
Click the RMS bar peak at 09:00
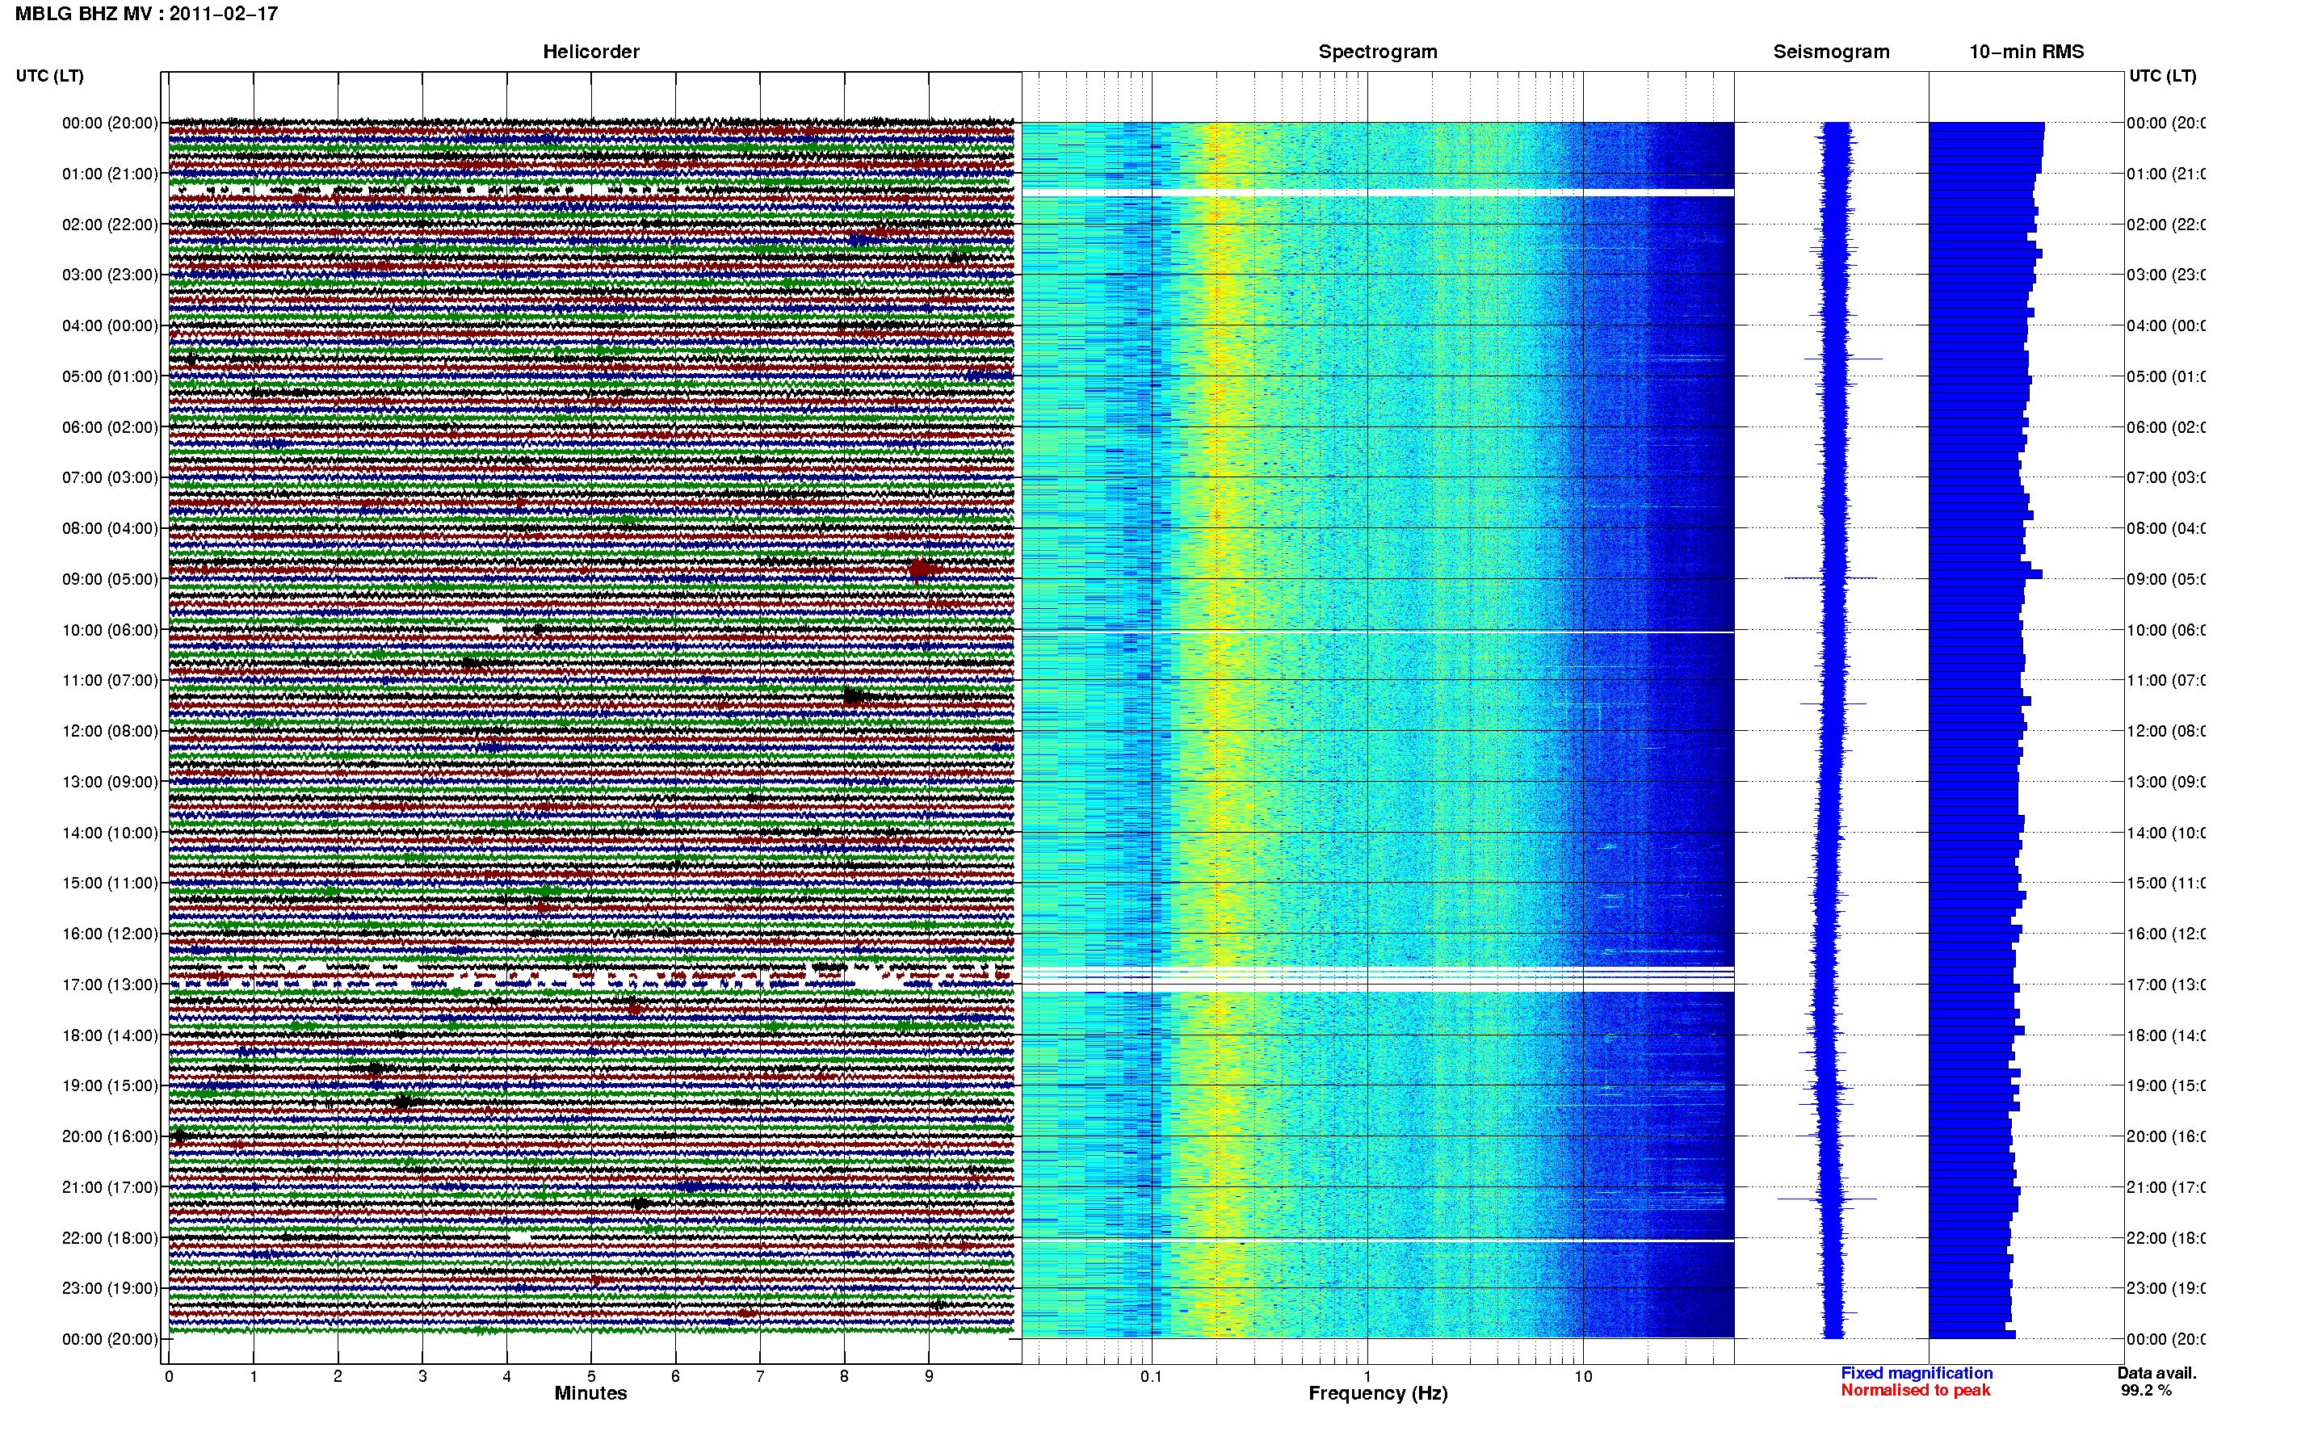point(1985,574)
